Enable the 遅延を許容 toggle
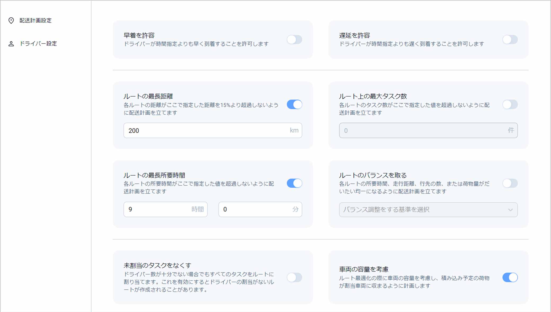This screenshot has height=312, width=551. [x=510, y=40]
